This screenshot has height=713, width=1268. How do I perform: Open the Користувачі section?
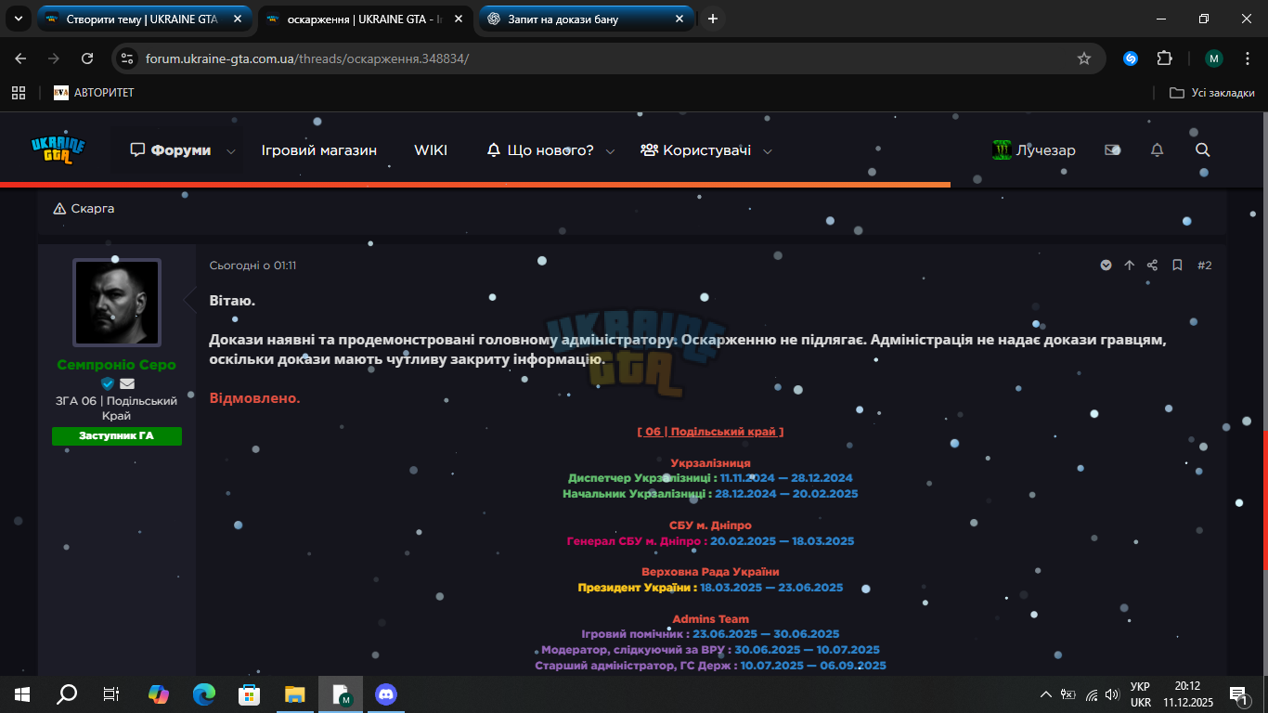tap(695, 150)
